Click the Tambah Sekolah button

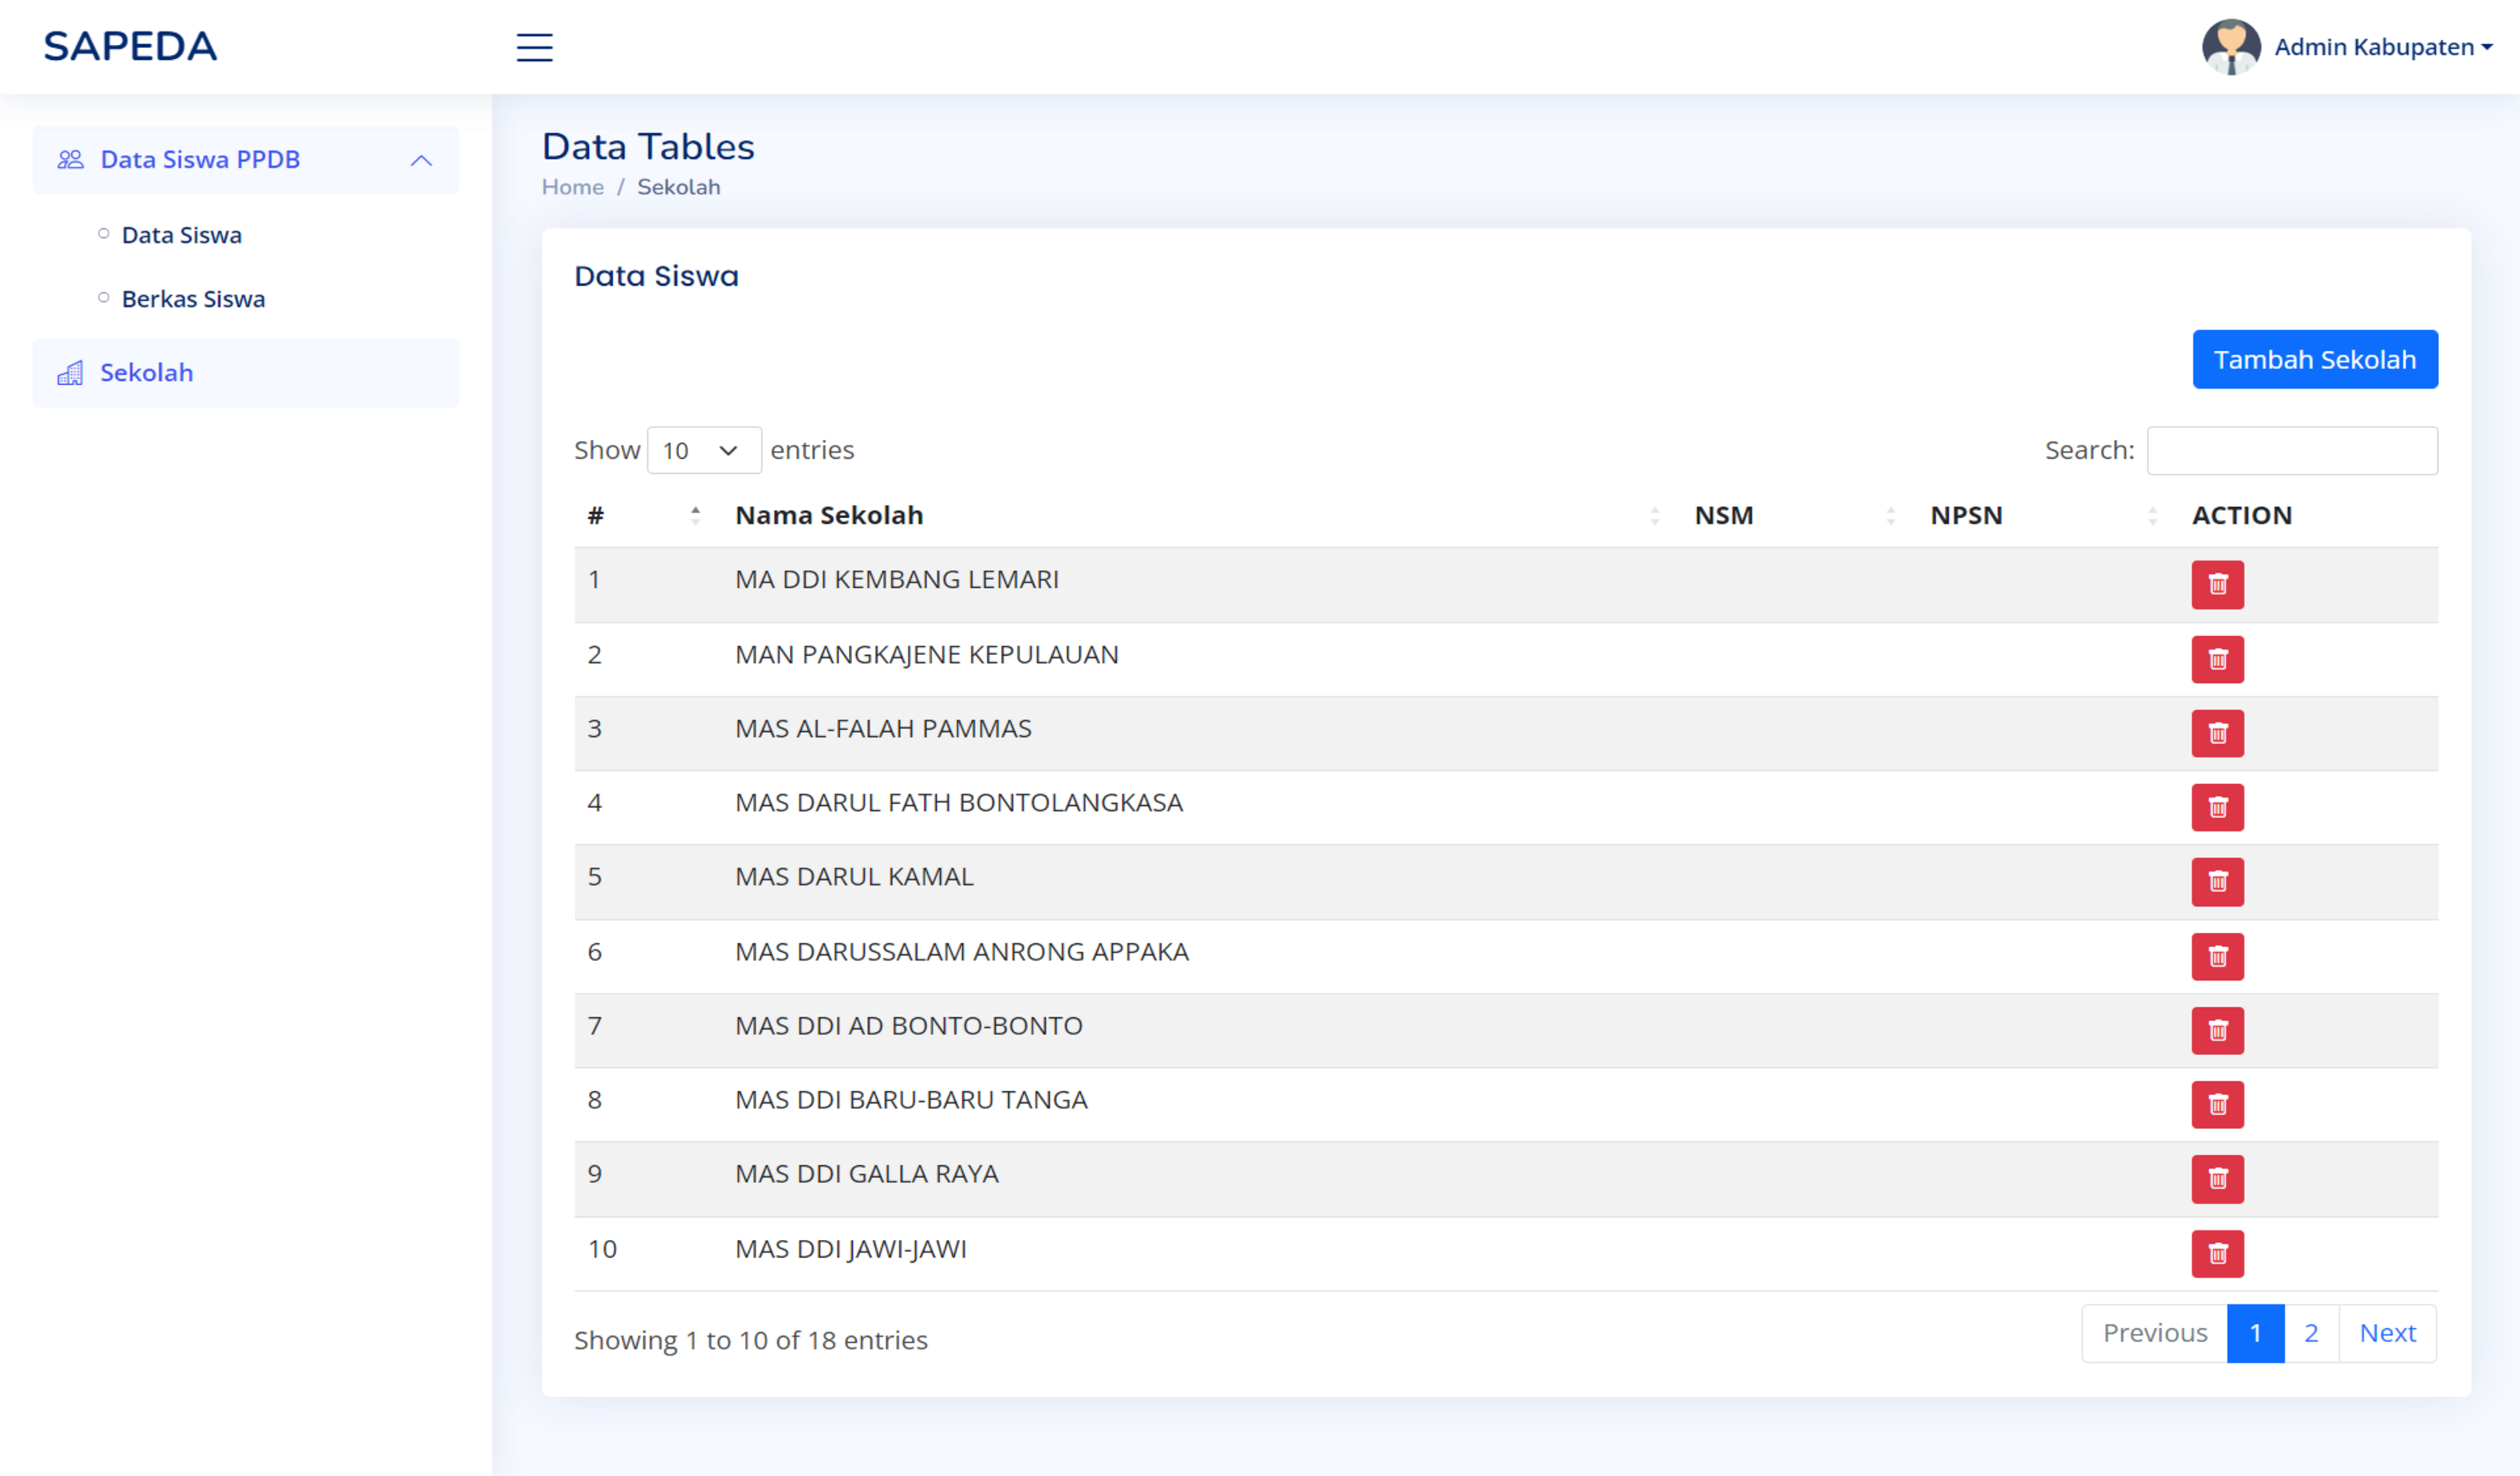(x=2314, y=360)
